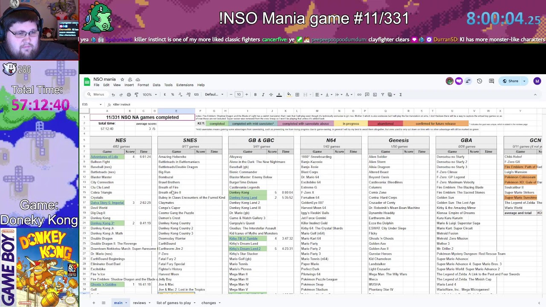
Task: Insert a link
Action: 359,95
